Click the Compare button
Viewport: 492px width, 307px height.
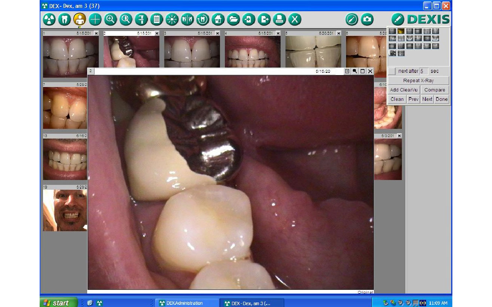(x=435, y=90)
